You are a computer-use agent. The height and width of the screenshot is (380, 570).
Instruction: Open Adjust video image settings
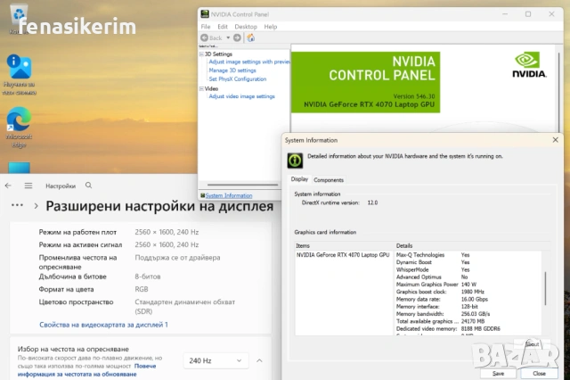[241, 96]
